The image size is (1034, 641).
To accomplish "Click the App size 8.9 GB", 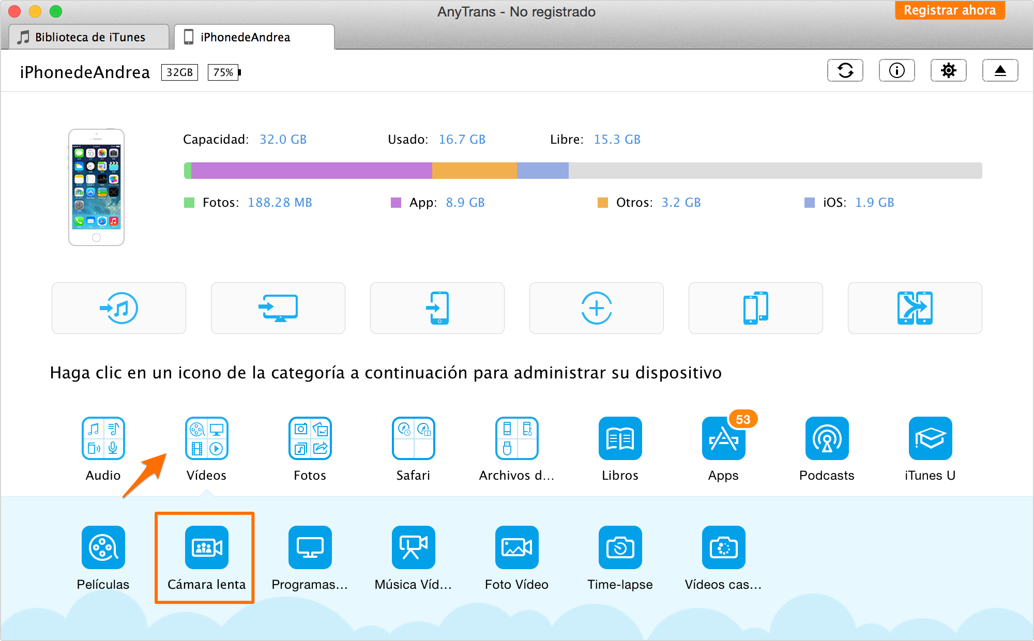I will 465,203.
